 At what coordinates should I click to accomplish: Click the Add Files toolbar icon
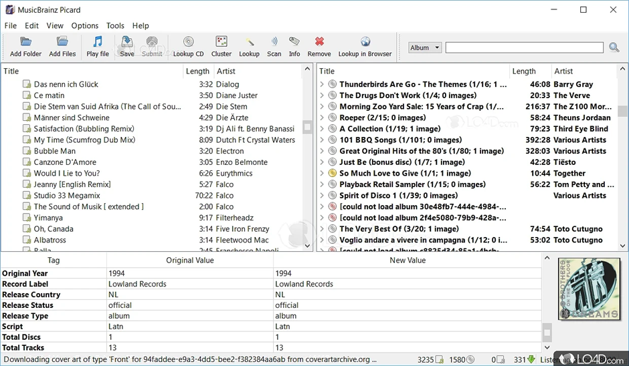point(62,41)
